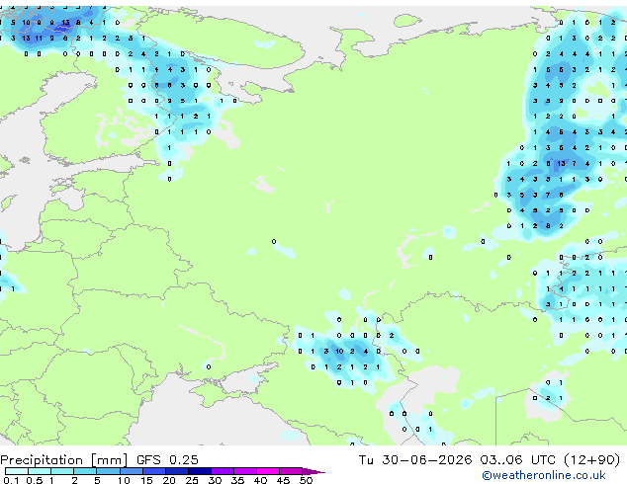The image size is (627, 484).
Task: Open the weatheronline.co.uk copyright link
Action: [x=543, y=476]
